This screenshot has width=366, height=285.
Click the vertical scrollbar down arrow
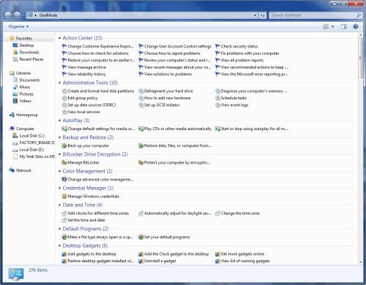[x=360, y=262]
